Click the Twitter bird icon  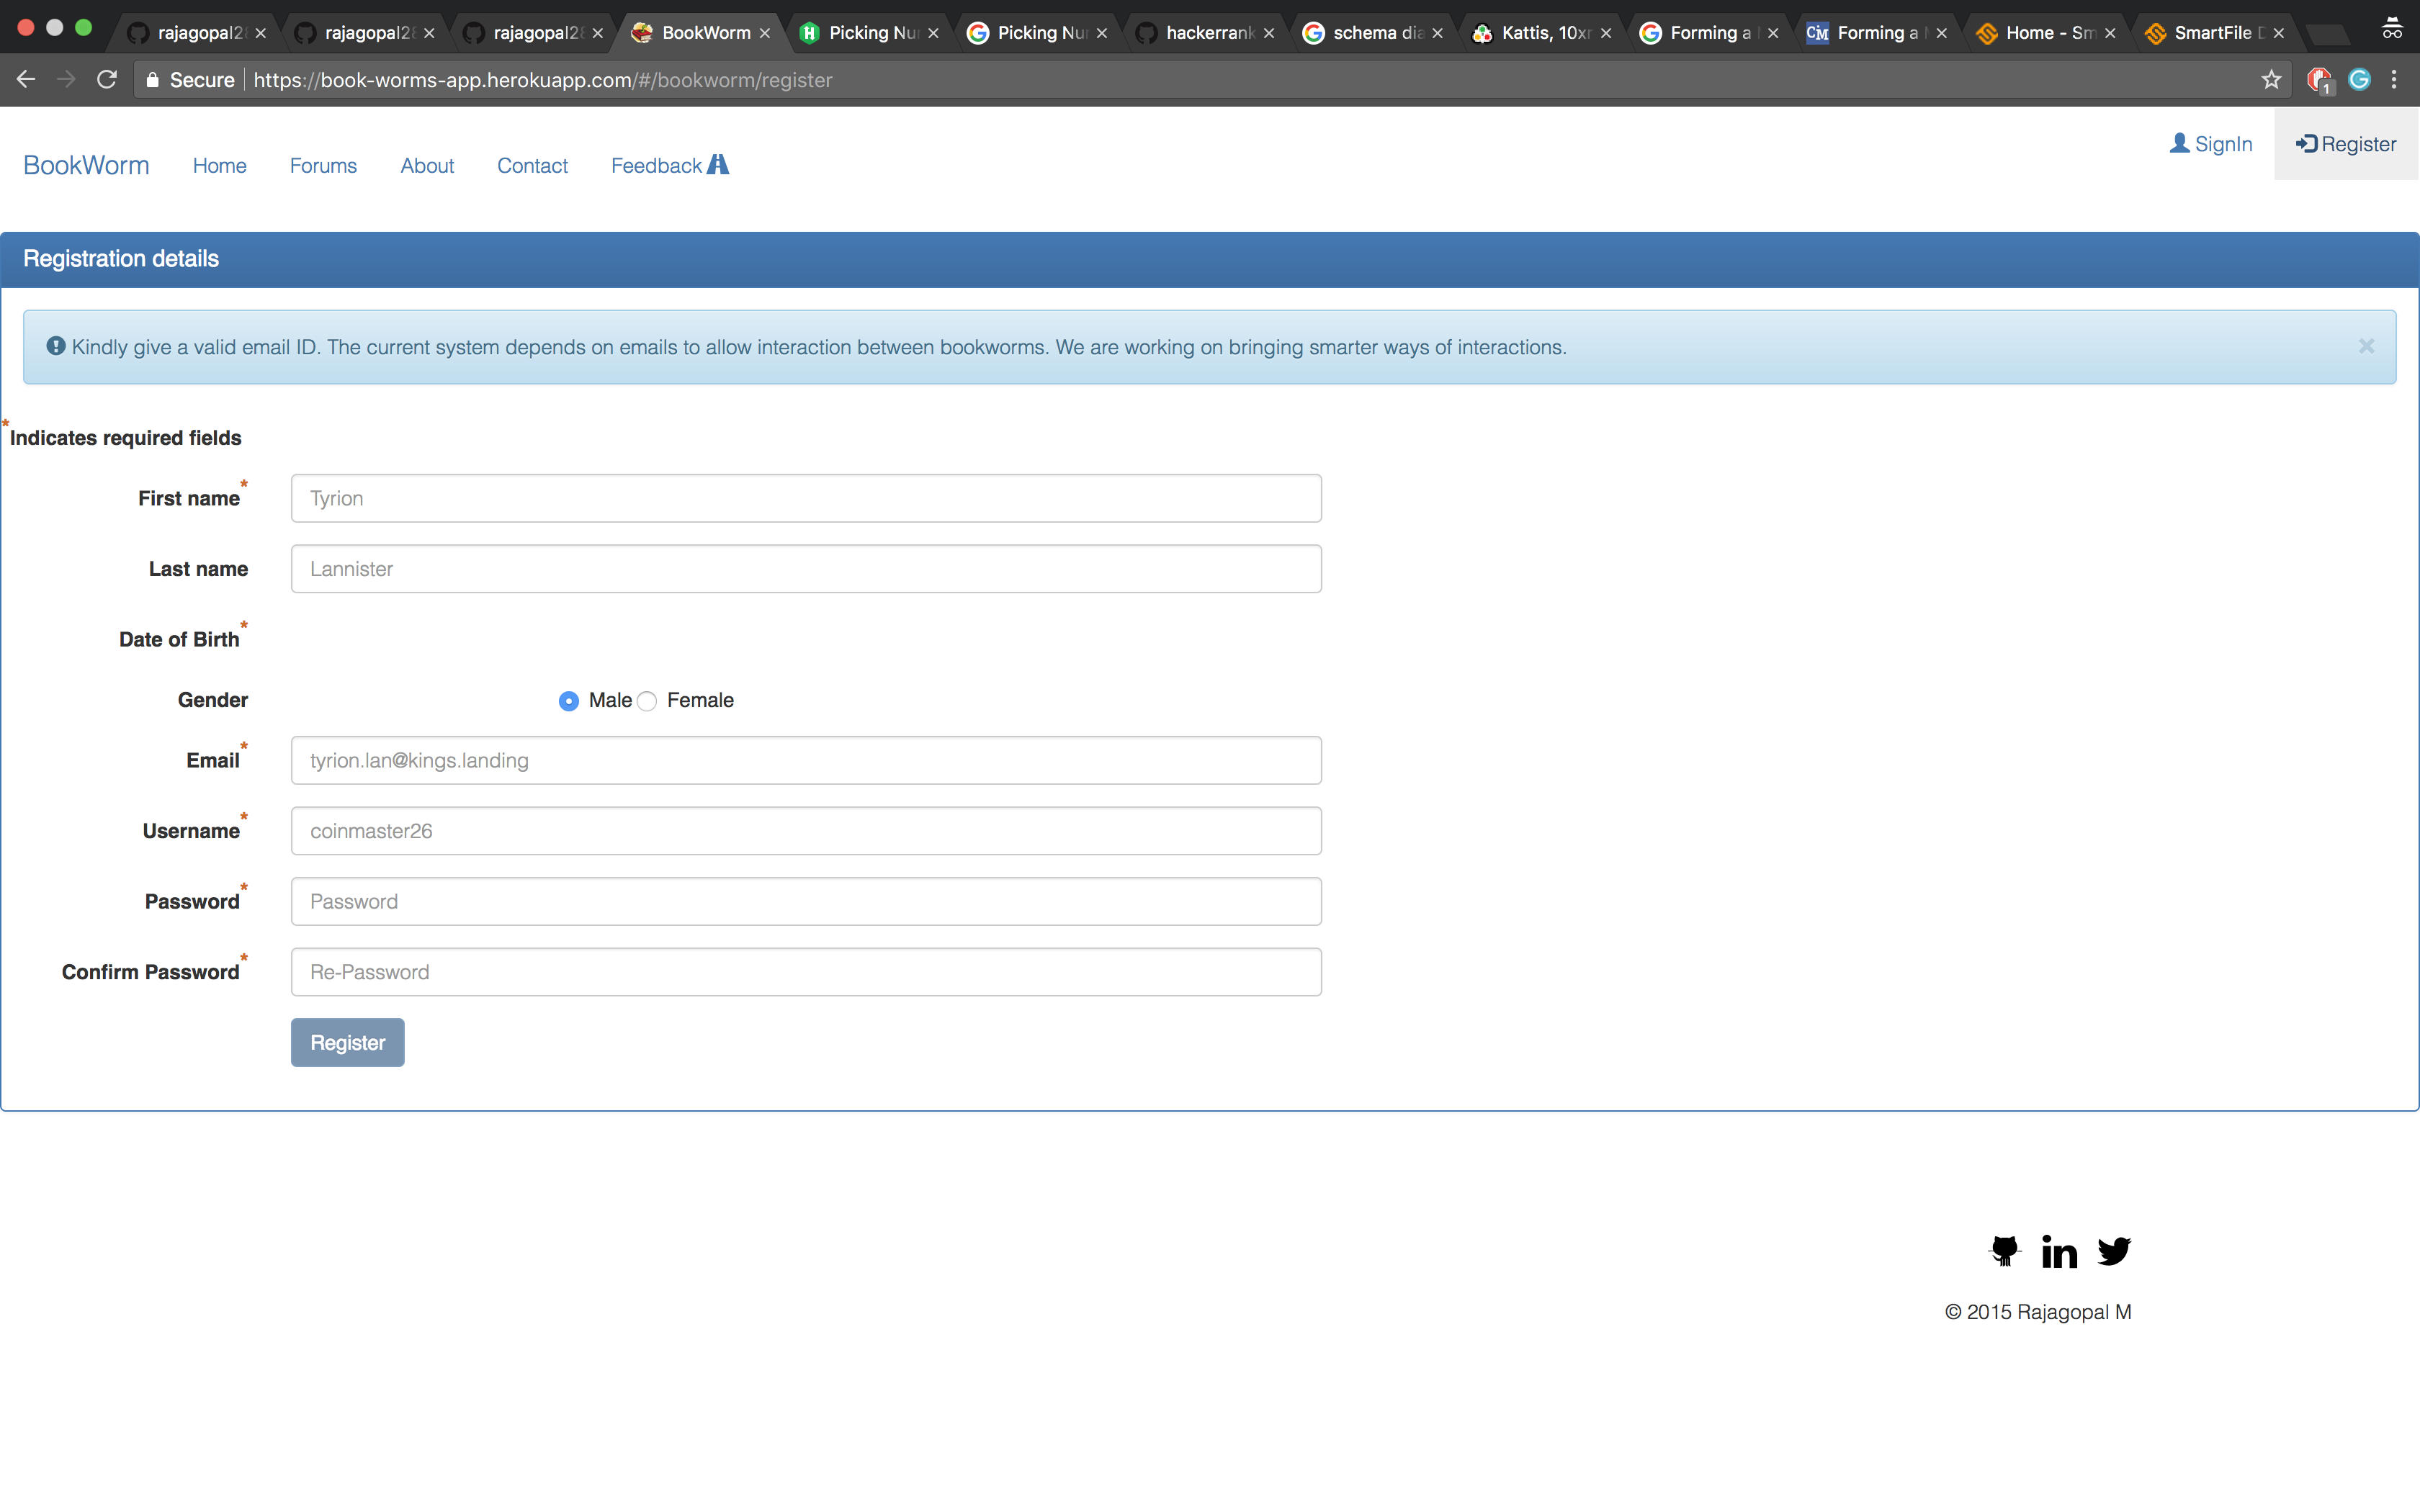click(x=2114, y=1250)
